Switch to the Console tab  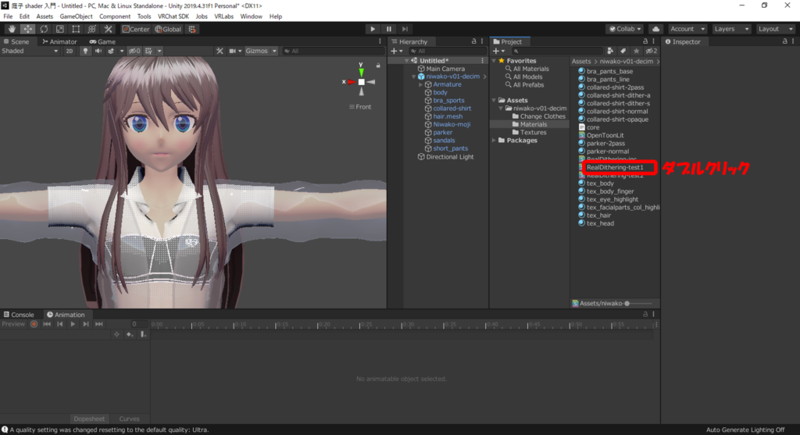[x=19, y=315]
